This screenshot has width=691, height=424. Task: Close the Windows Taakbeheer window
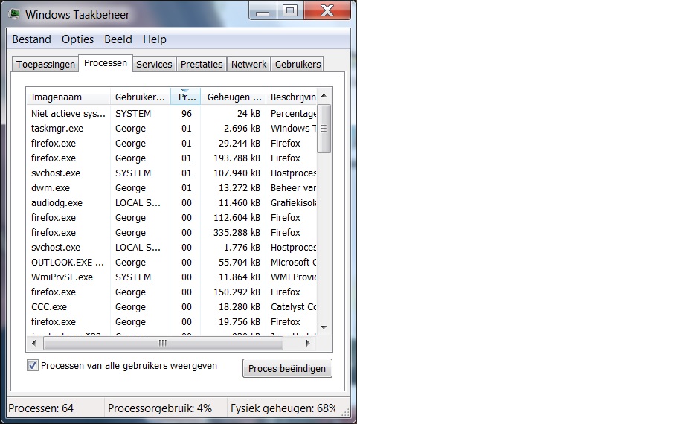pos(327,10)
